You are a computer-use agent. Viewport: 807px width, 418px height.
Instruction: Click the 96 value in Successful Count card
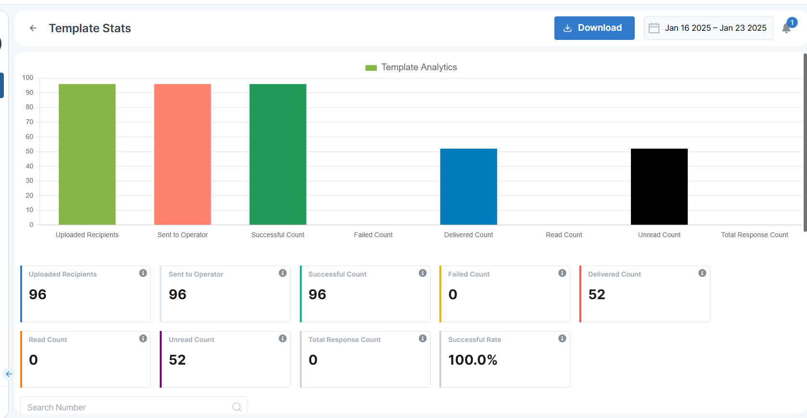click(x=317, y=294)
